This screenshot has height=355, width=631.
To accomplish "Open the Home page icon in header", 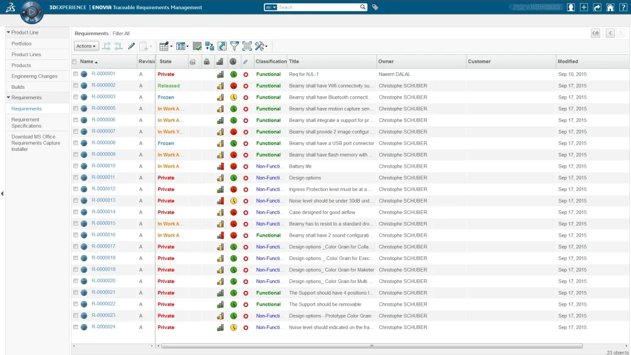I will (609, 7).
